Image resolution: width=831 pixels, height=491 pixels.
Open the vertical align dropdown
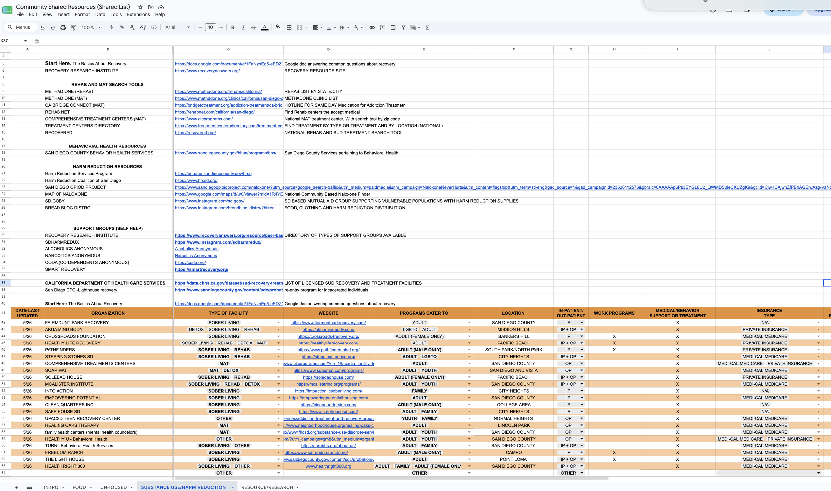[x=331, y=28]
